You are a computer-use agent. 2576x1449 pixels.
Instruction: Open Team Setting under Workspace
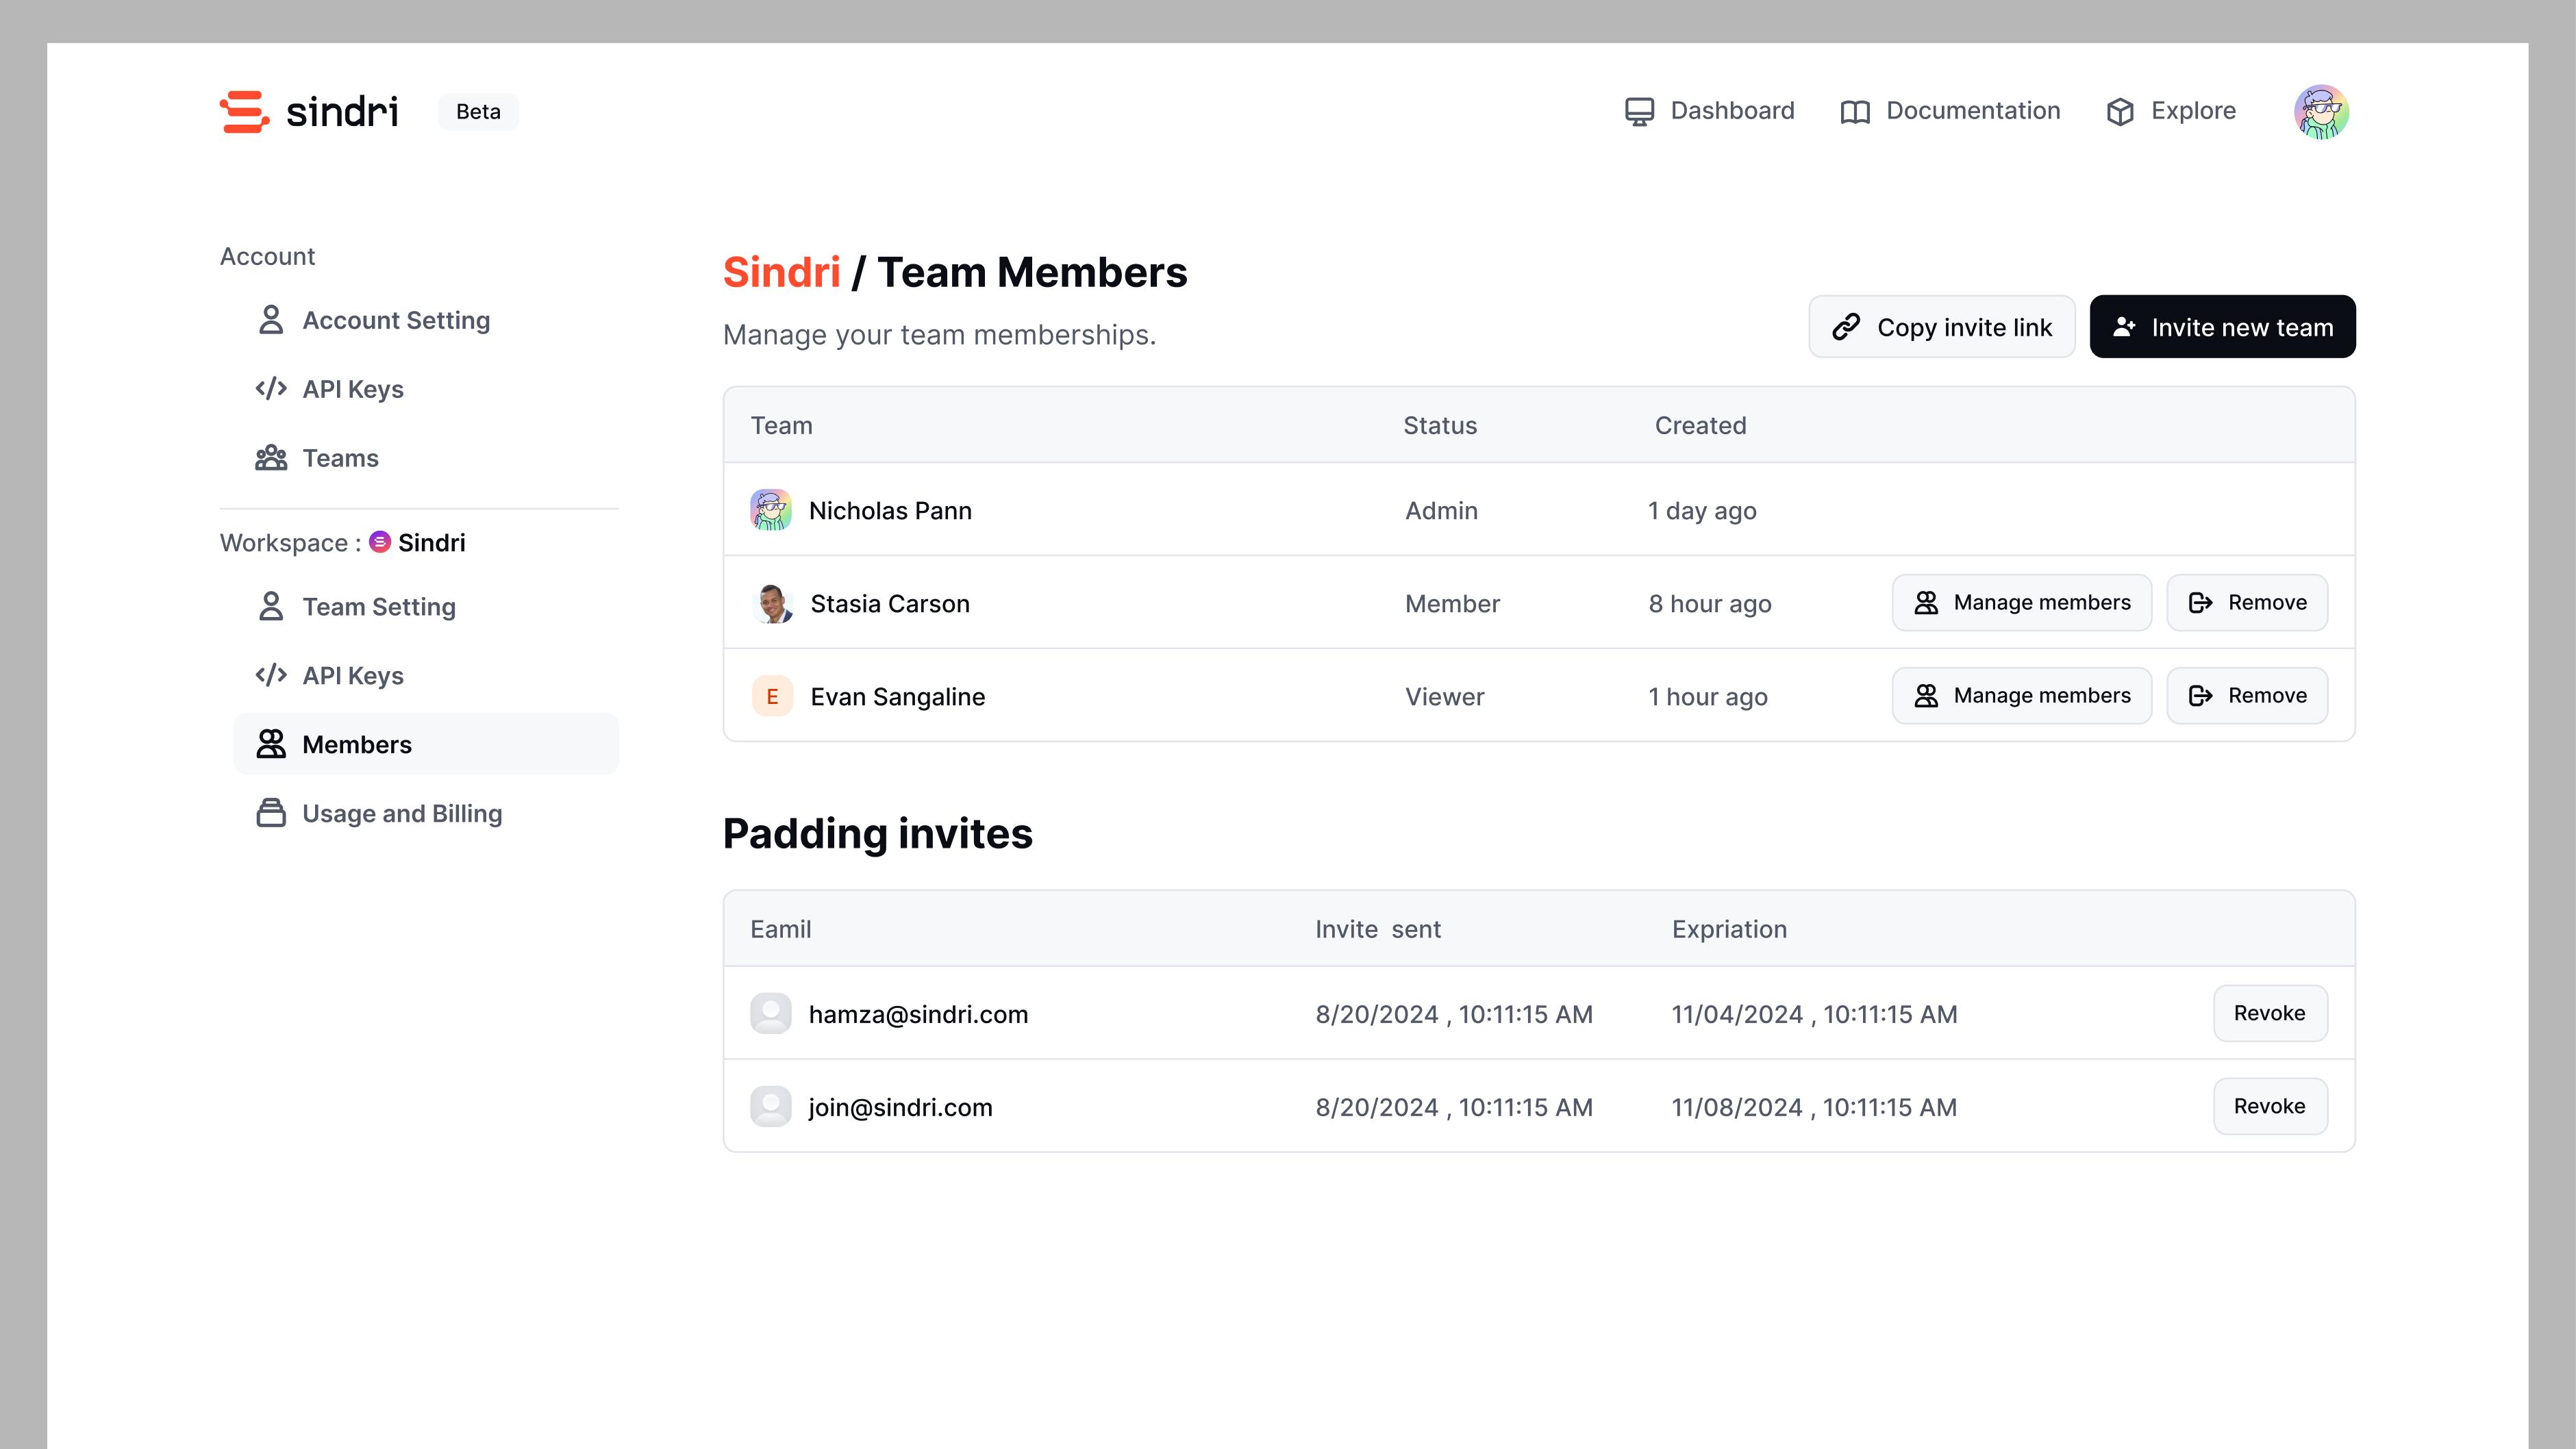pyautogui.click(x=378, y=607)
